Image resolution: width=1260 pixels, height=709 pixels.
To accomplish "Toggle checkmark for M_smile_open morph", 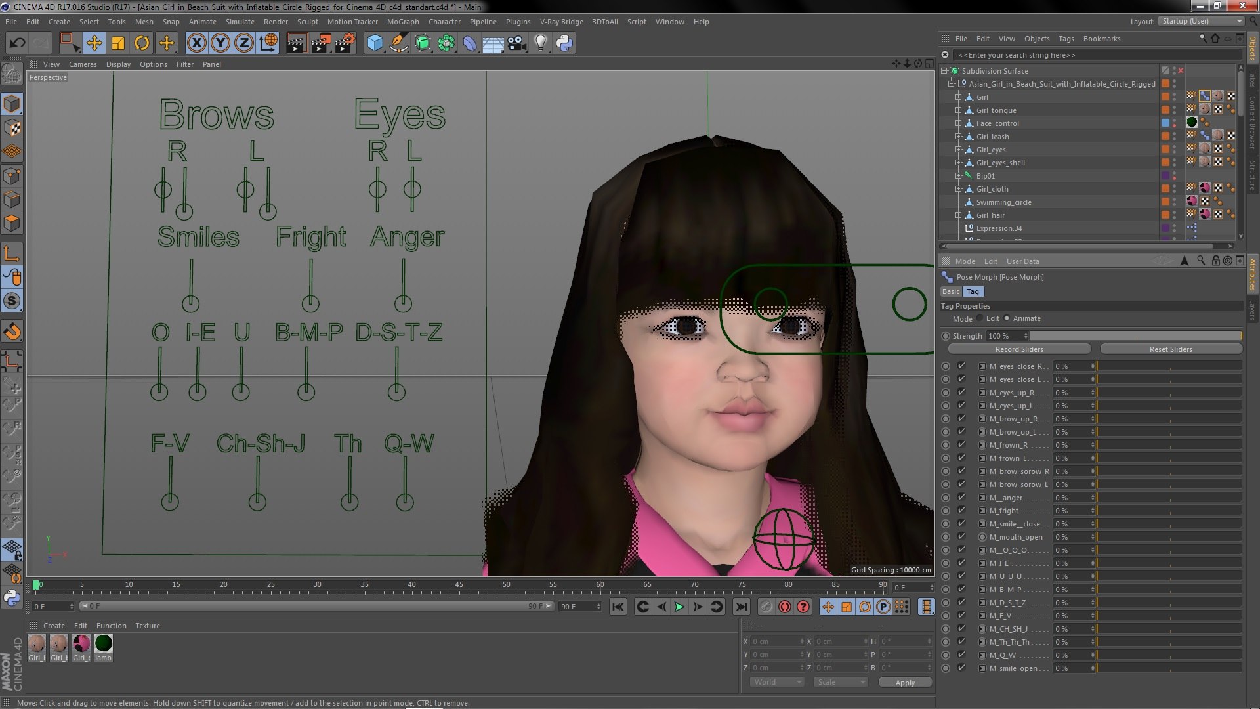I will coord(961,668).
